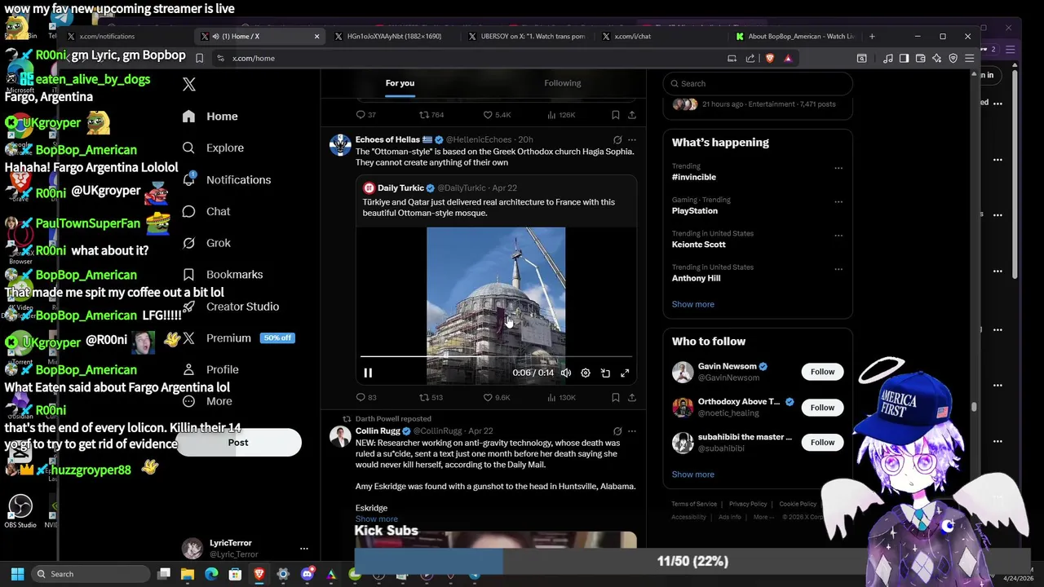The width and height of the screenshot is (1044, 587).
Task: Show more under Who to follow
Action: 692,474
